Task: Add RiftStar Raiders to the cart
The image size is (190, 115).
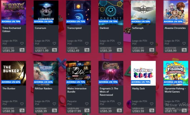Action: (55, 110)
